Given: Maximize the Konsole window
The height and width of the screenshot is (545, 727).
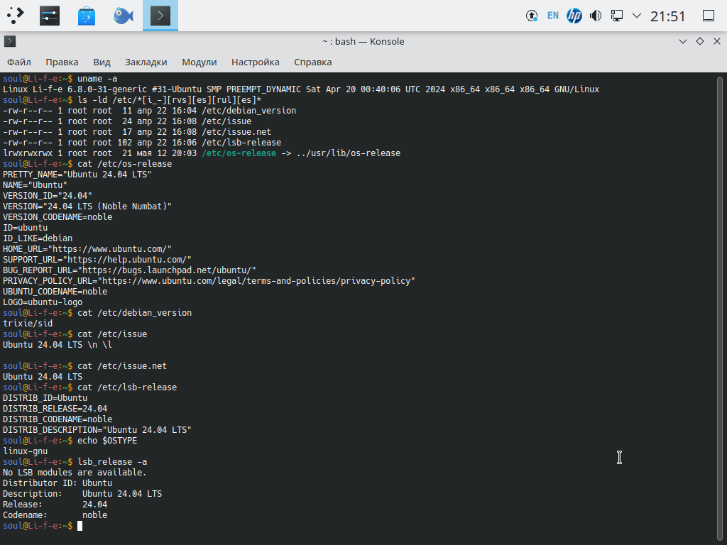Looking at the screenshot, I should pyautogui.click(x=700, y=41).
